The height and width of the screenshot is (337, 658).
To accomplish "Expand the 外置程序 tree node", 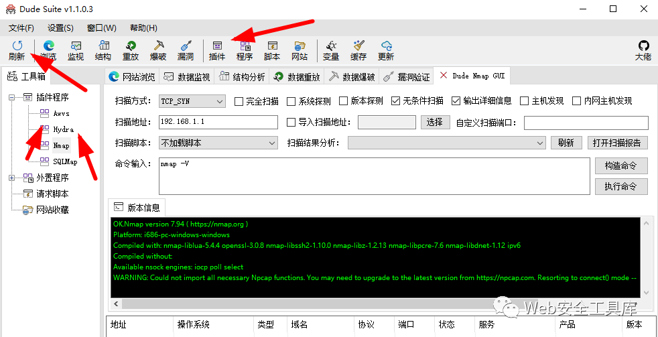I will (11, 178).
